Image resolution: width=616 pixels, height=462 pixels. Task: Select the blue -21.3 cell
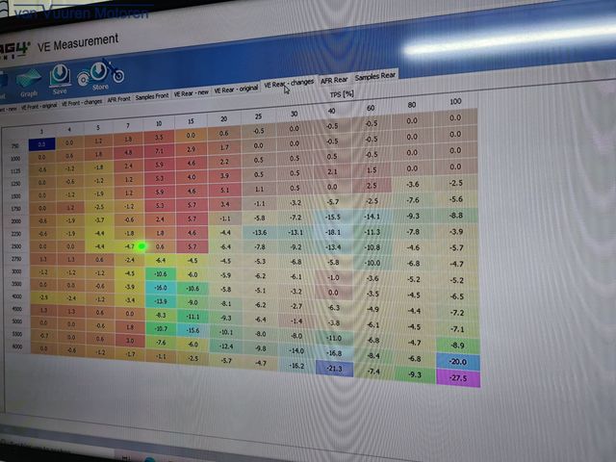click(334, 369)
